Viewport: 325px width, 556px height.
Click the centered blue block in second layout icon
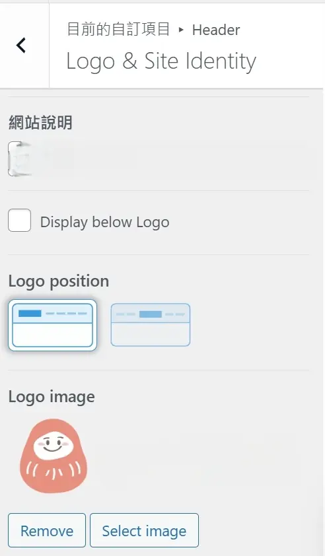pyautogui.click(x=151, y=314)
